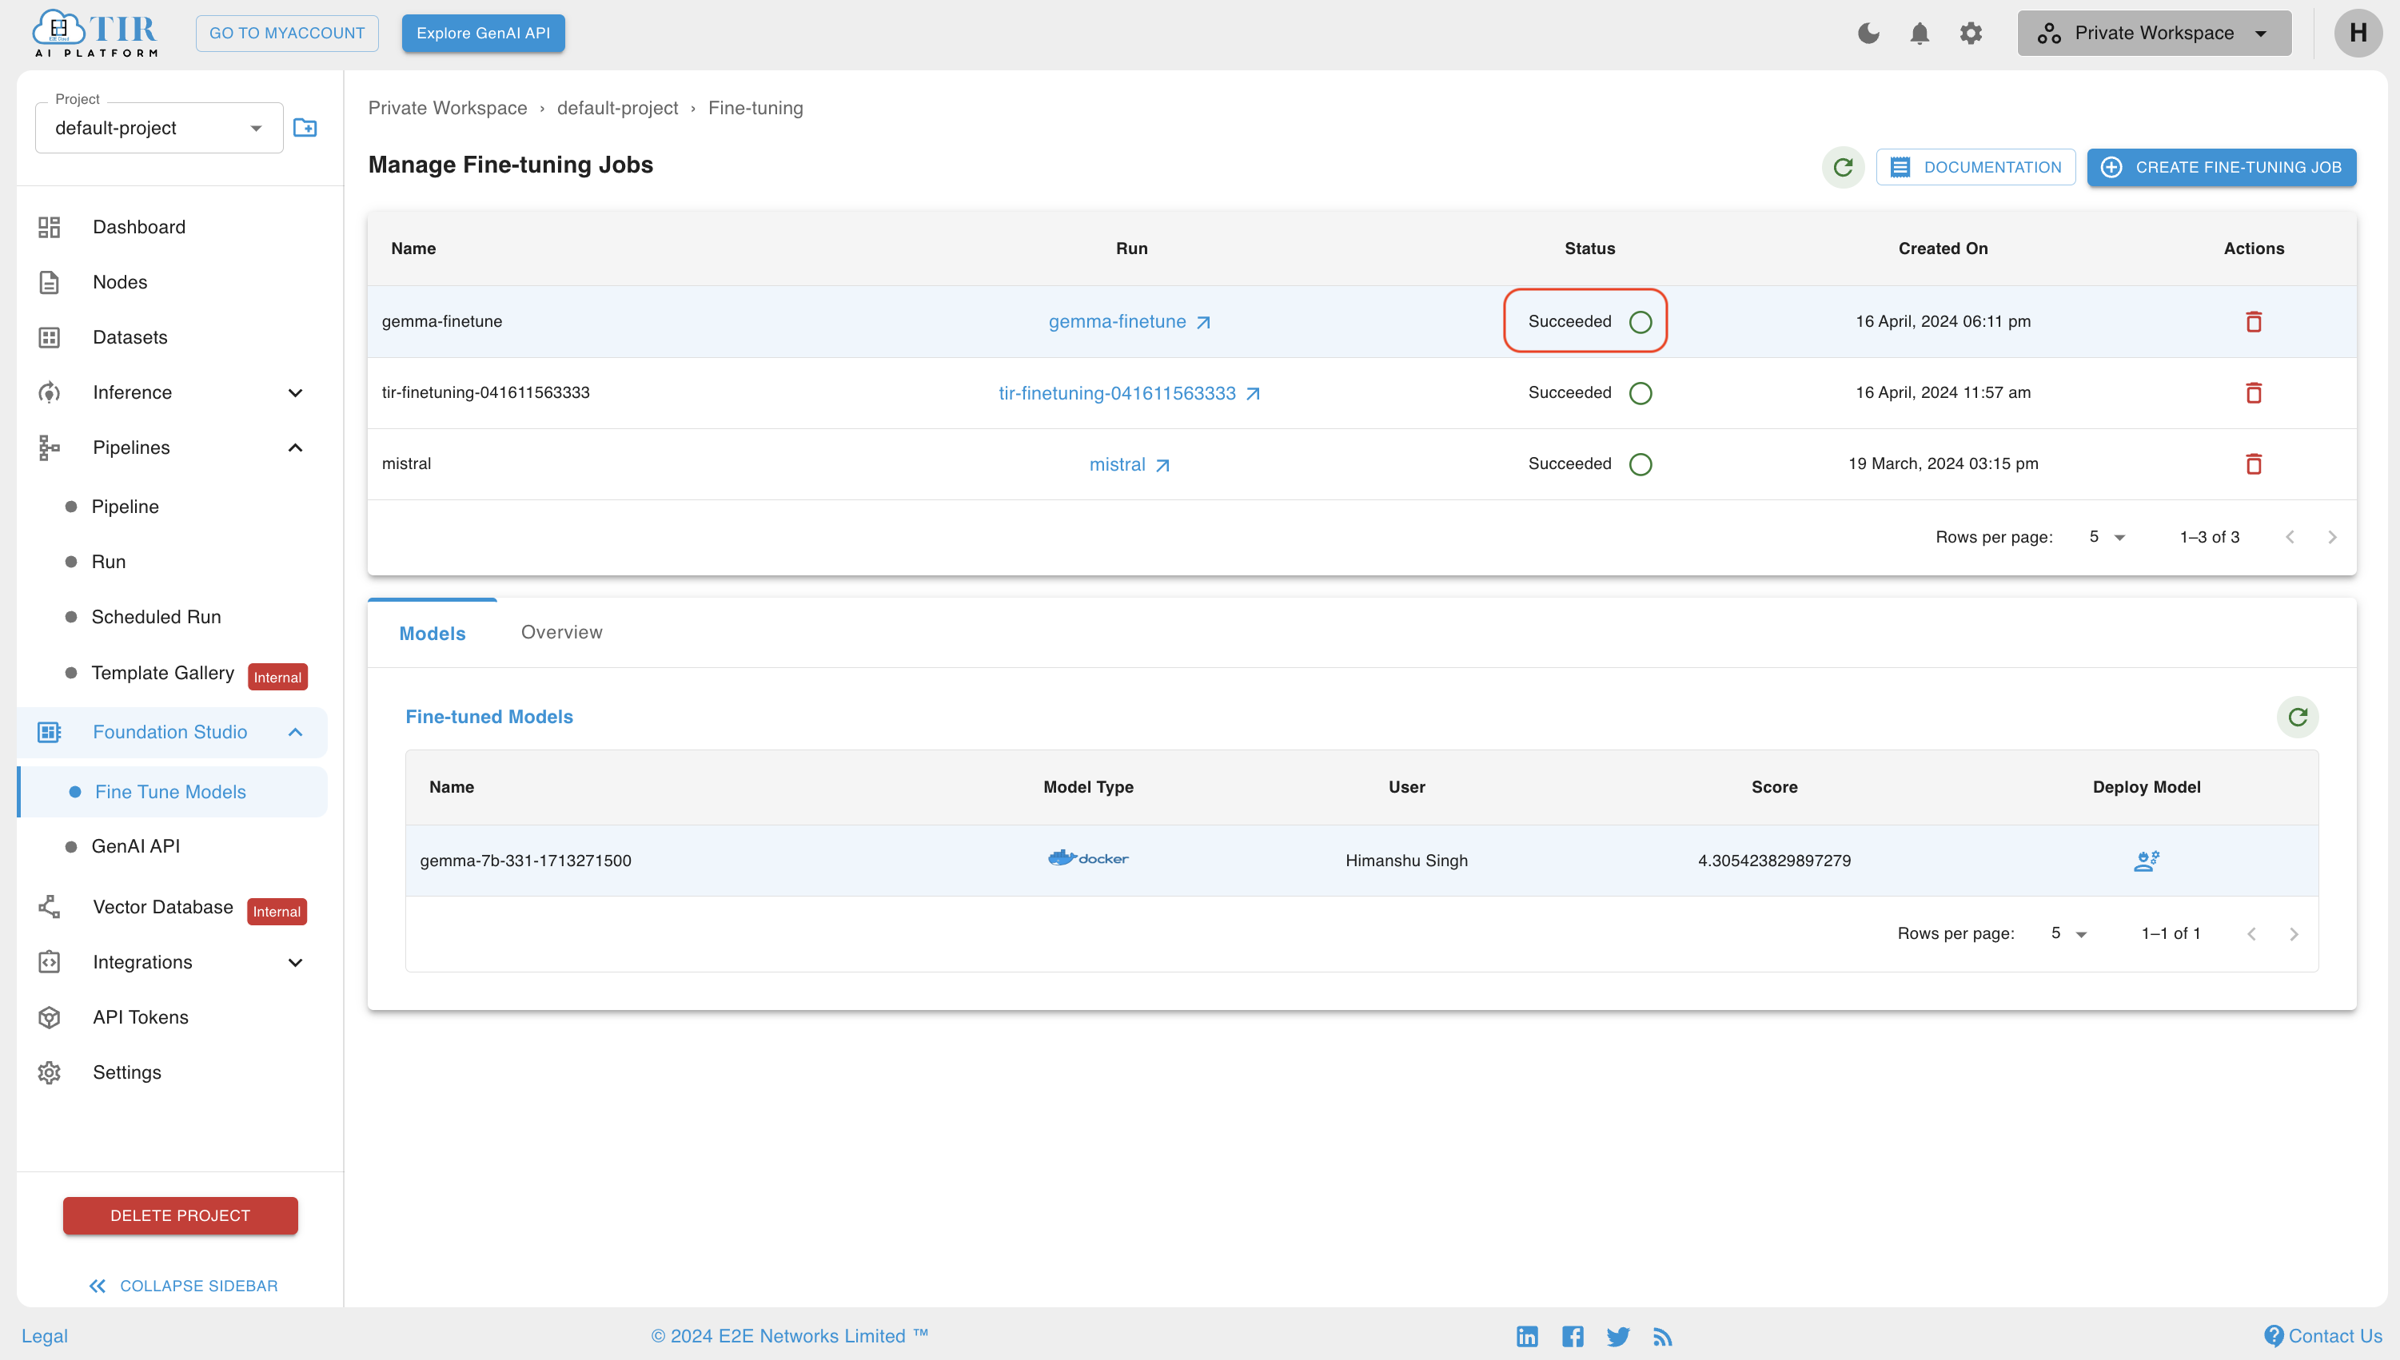Open the tir-finetuning-041611563333 run link
Image resolution: width=2400 pixels, height=1360 pixels.
pyautogui.click(x=1129, y=393)
